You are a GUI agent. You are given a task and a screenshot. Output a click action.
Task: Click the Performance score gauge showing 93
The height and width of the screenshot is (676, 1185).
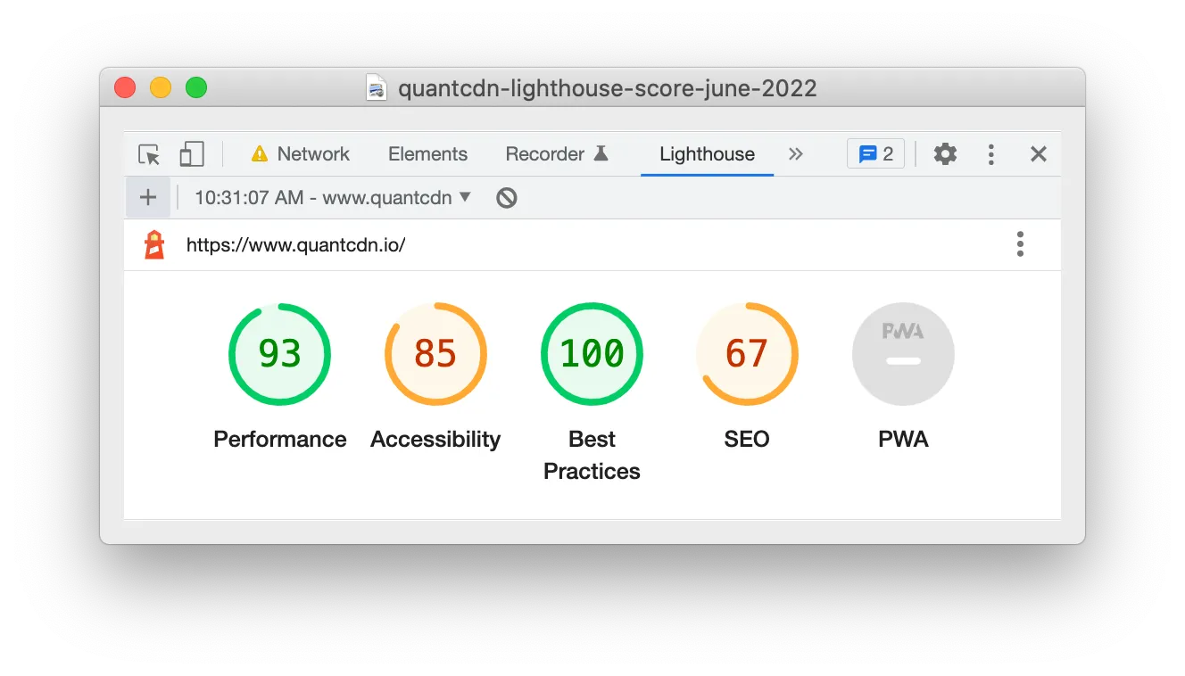coord(279,353)
